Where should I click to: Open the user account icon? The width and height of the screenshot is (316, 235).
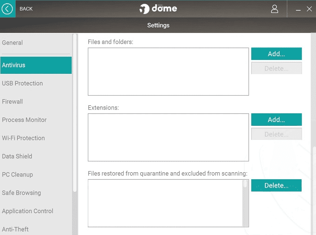274,9
